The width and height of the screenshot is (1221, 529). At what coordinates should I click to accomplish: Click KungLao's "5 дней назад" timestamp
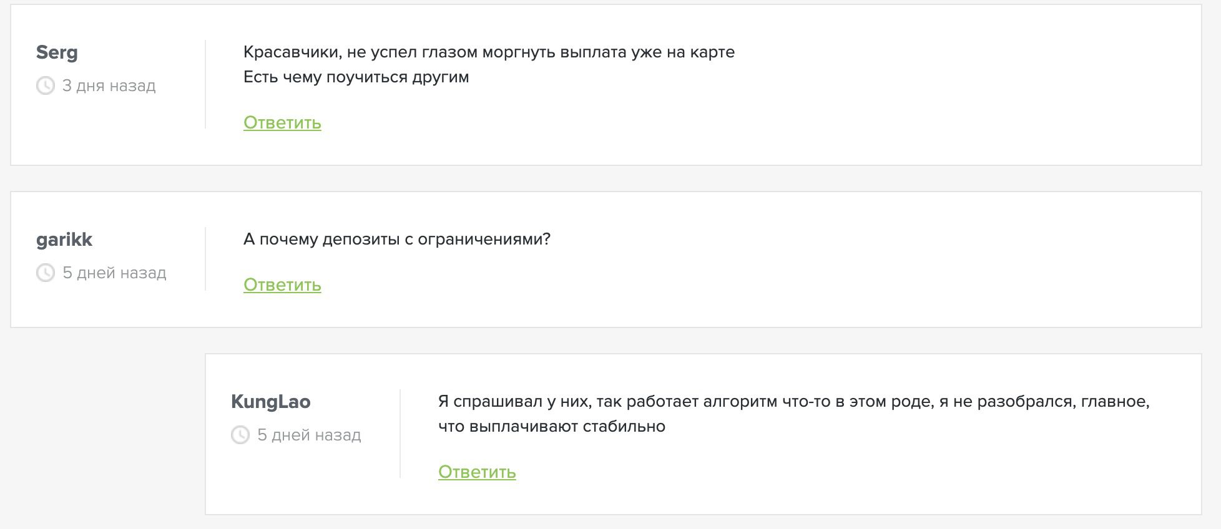tap(309, 435)
